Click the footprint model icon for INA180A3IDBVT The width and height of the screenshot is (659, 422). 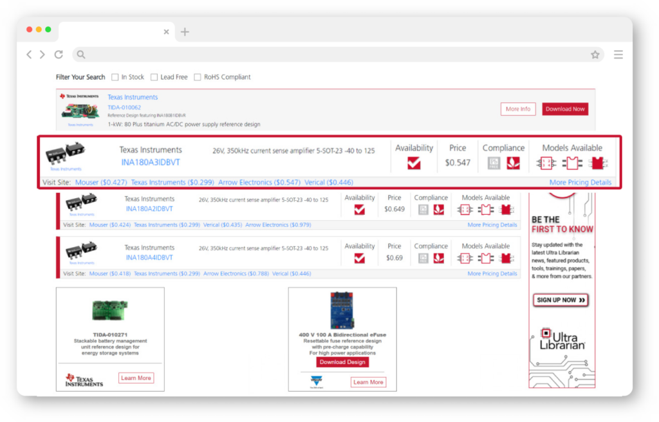(x=572, y=163)
